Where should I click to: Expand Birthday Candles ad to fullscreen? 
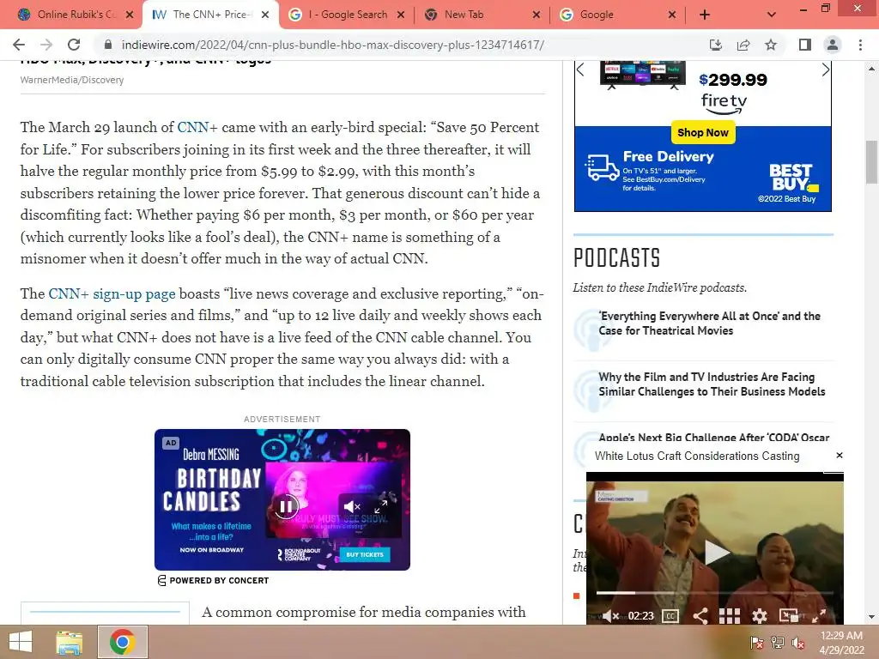click(x=380, y=506)
